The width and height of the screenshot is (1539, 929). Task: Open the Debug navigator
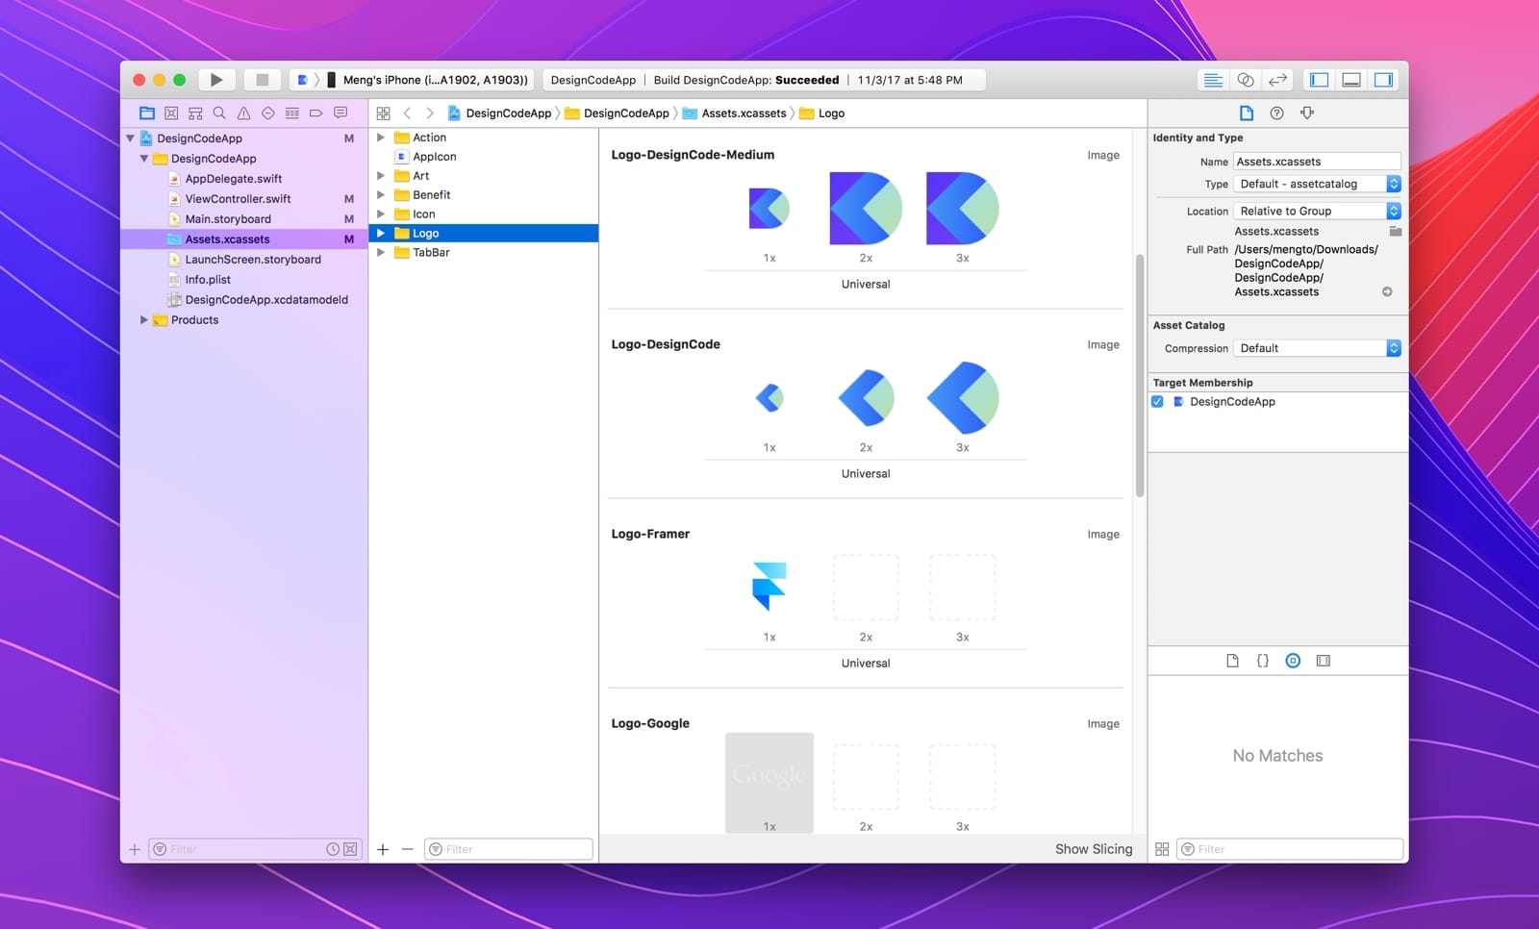click(x=291, y=113)
